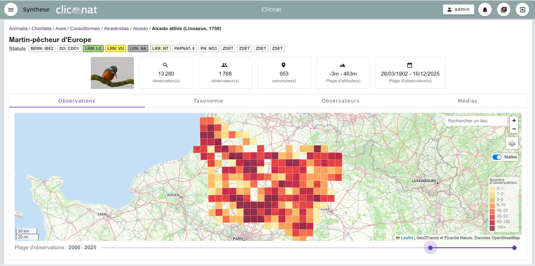Select the Médias tab
535x266 pixels.
coord(467,101)
